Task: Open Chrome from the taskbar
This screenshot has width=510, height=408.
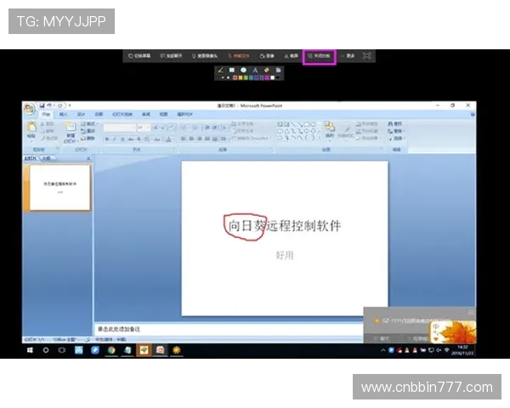Action: coord(111,350)
